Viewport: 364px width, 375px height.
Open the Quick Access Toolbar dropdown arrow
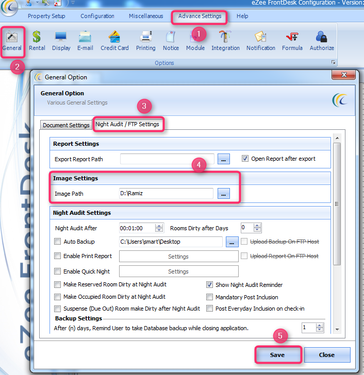tap(73, 3)
